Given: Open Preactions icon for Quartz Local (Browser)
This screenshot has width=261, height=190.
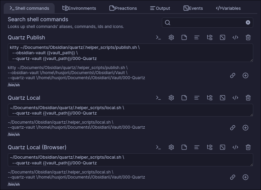Looking at the screenshot, I should (x=184, y=147).
